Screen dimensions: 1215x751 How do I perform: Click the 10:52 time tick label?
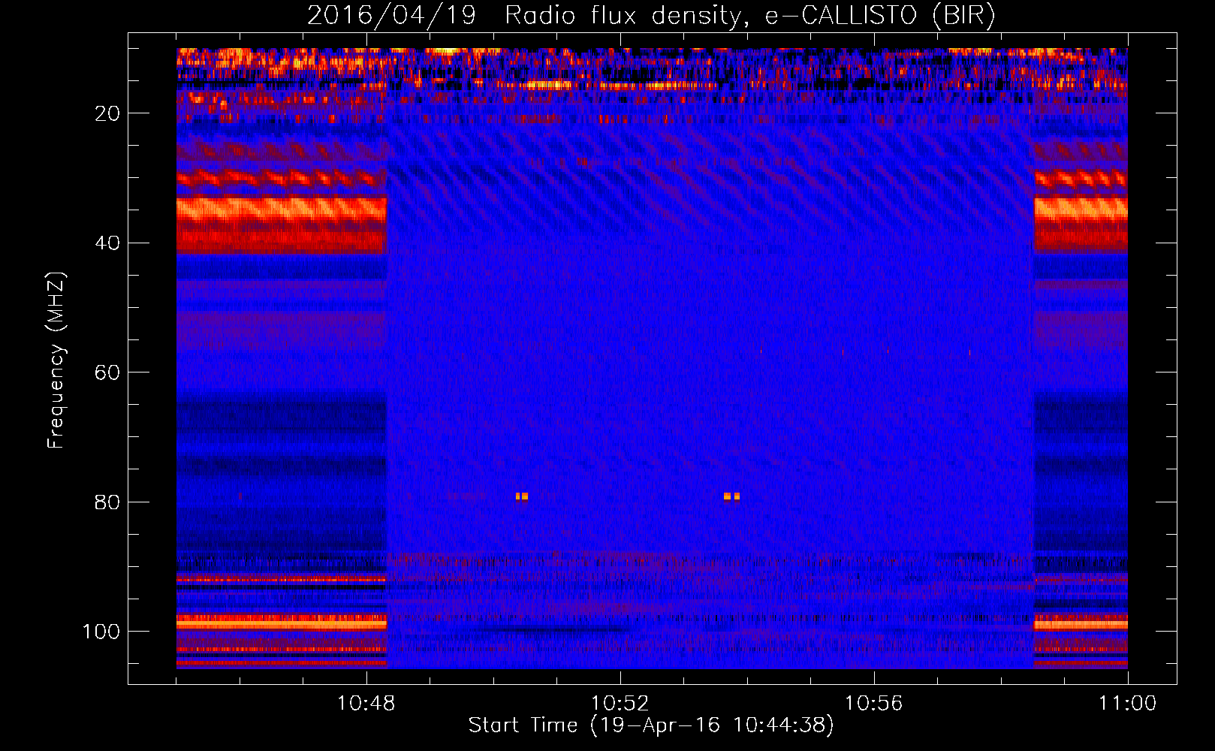point(620,704)
